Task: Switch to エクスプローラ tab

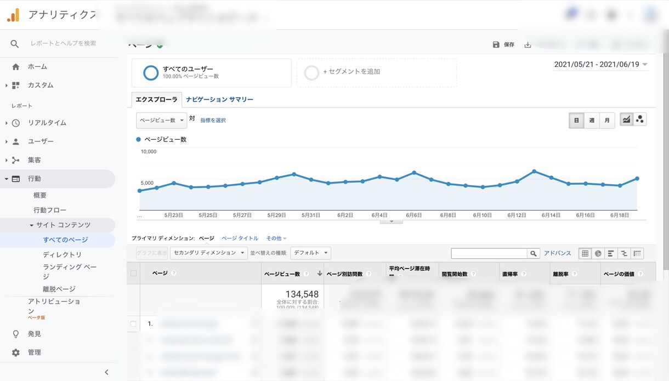Action: pos(157,99)
